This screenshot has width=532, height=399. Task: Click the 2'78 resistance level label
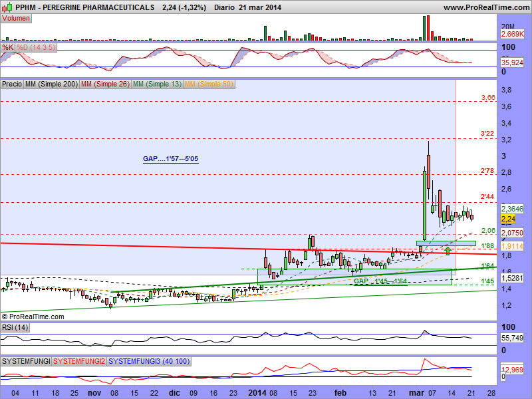(x=487, y=171)
